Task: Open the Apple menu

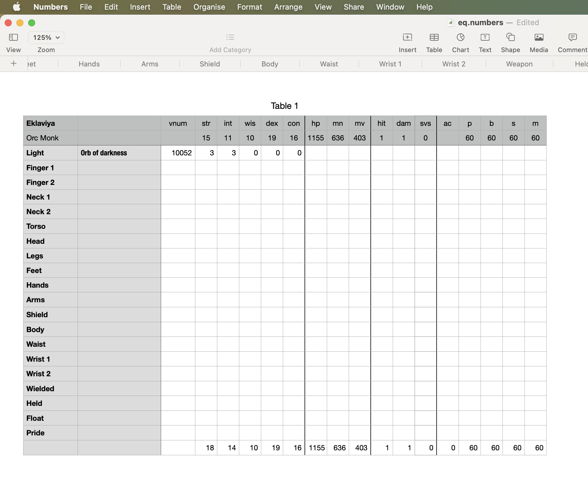Action: 17,7
